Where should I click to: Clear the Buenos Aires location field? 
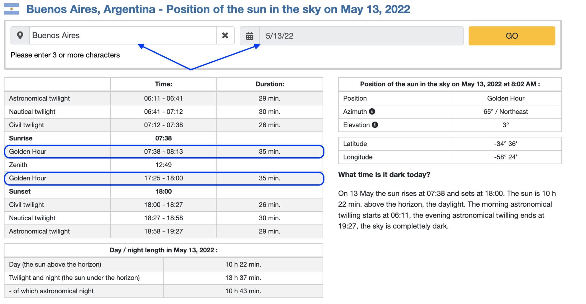tap(225, 36)
